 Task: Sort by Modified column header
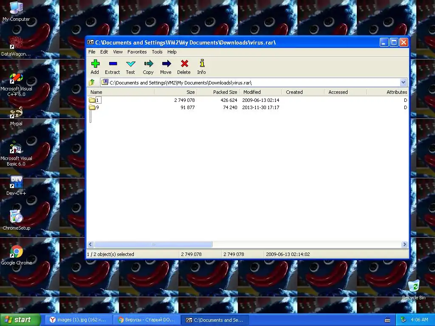click(x=260, y=92)
